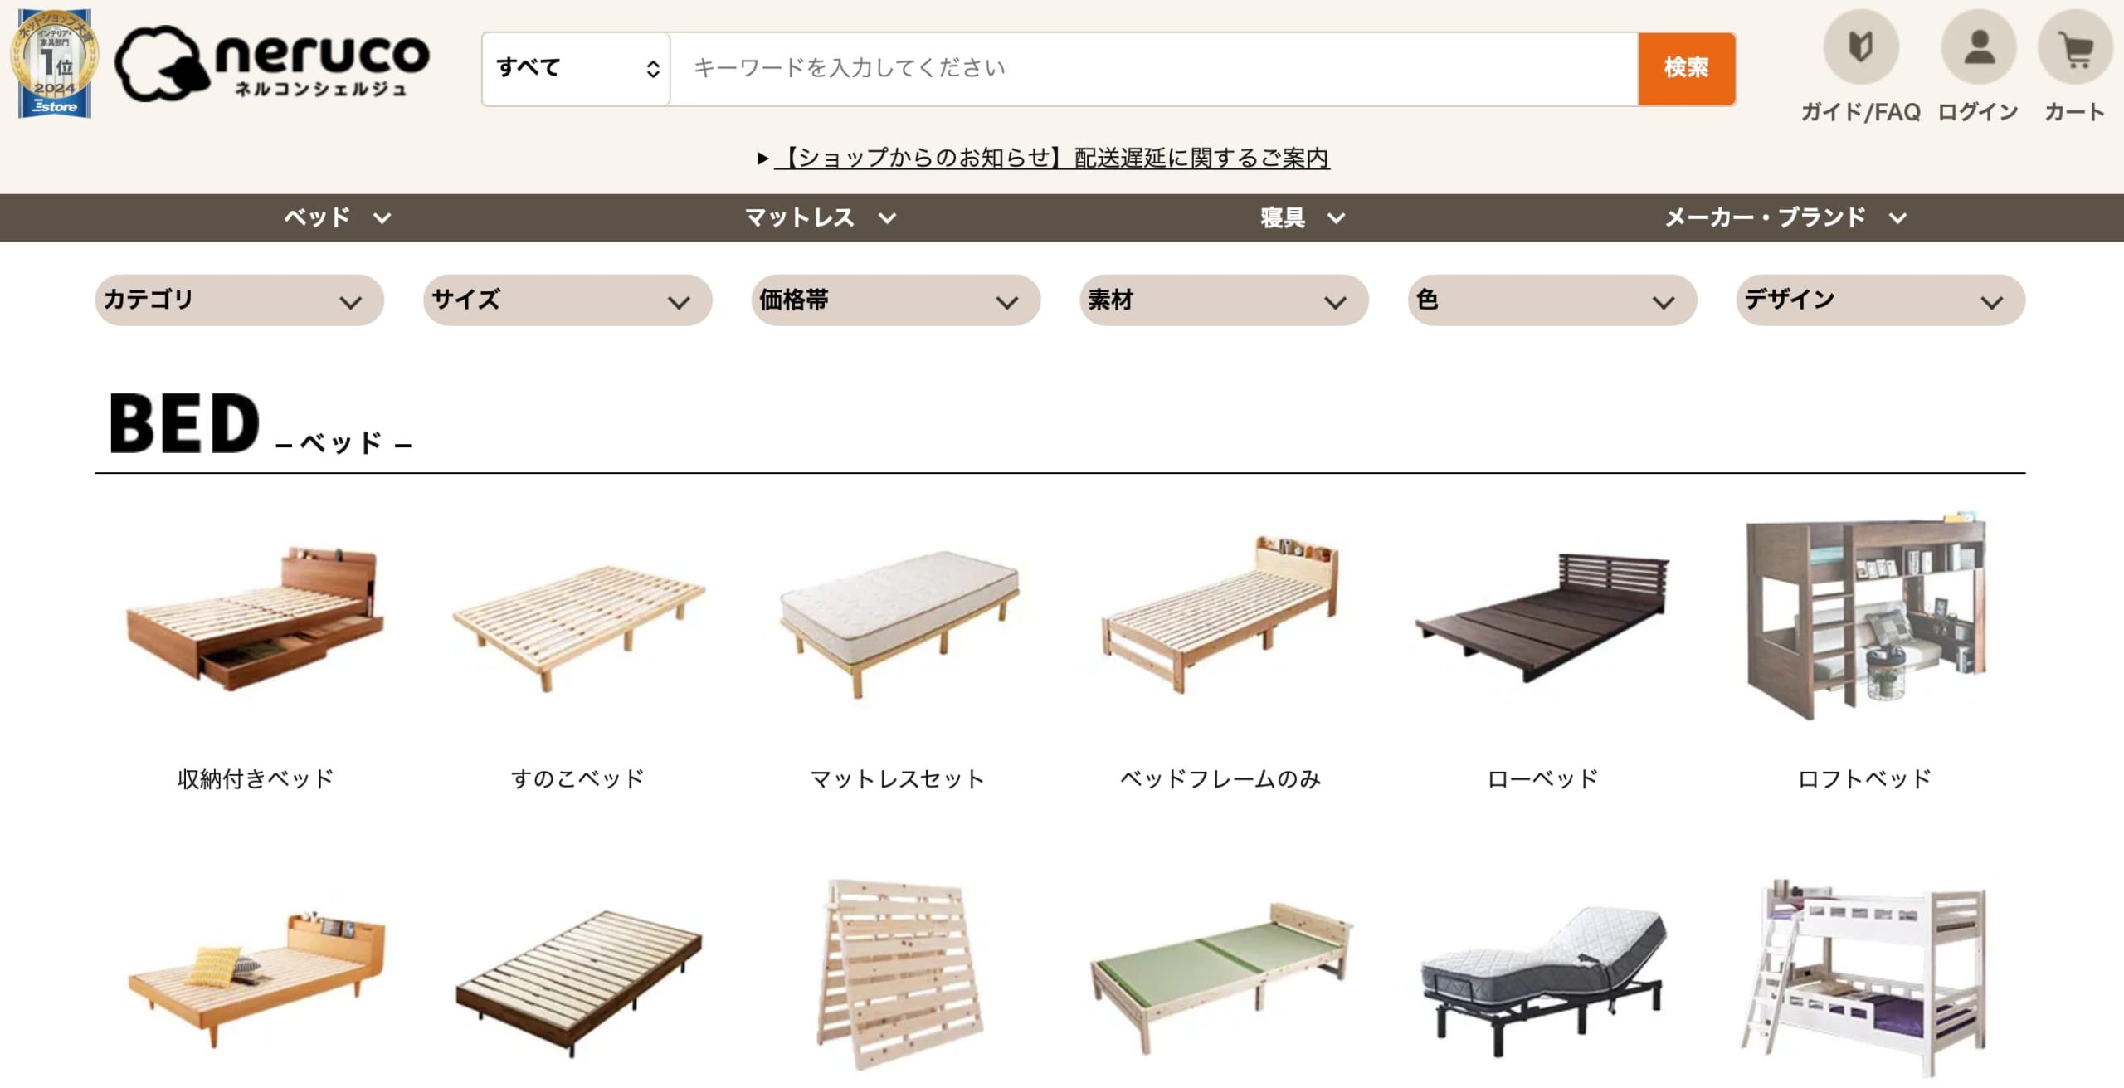The width and height of the screenshot is (2124, 1088).
Task: Expand the サイズ filter dropdown
Action: (x=568, y=300)
